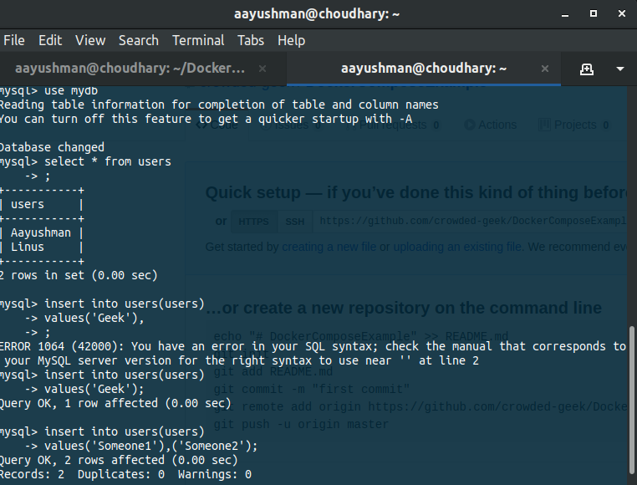
Task: Minimize the terminal window
Action: (x=564, y=14)
